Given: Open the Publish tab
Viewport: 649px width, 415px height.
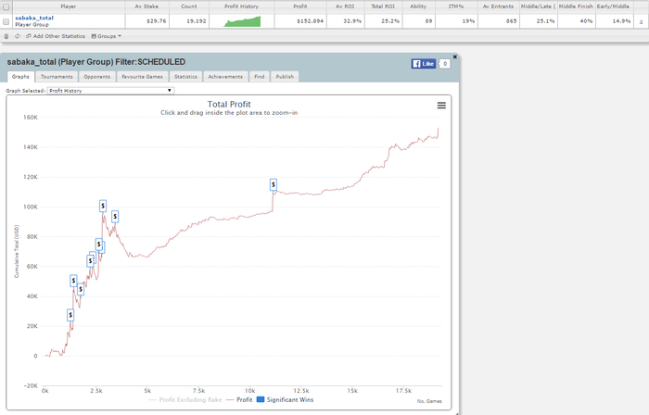Looking at the screenshot, I should [285, 77].
